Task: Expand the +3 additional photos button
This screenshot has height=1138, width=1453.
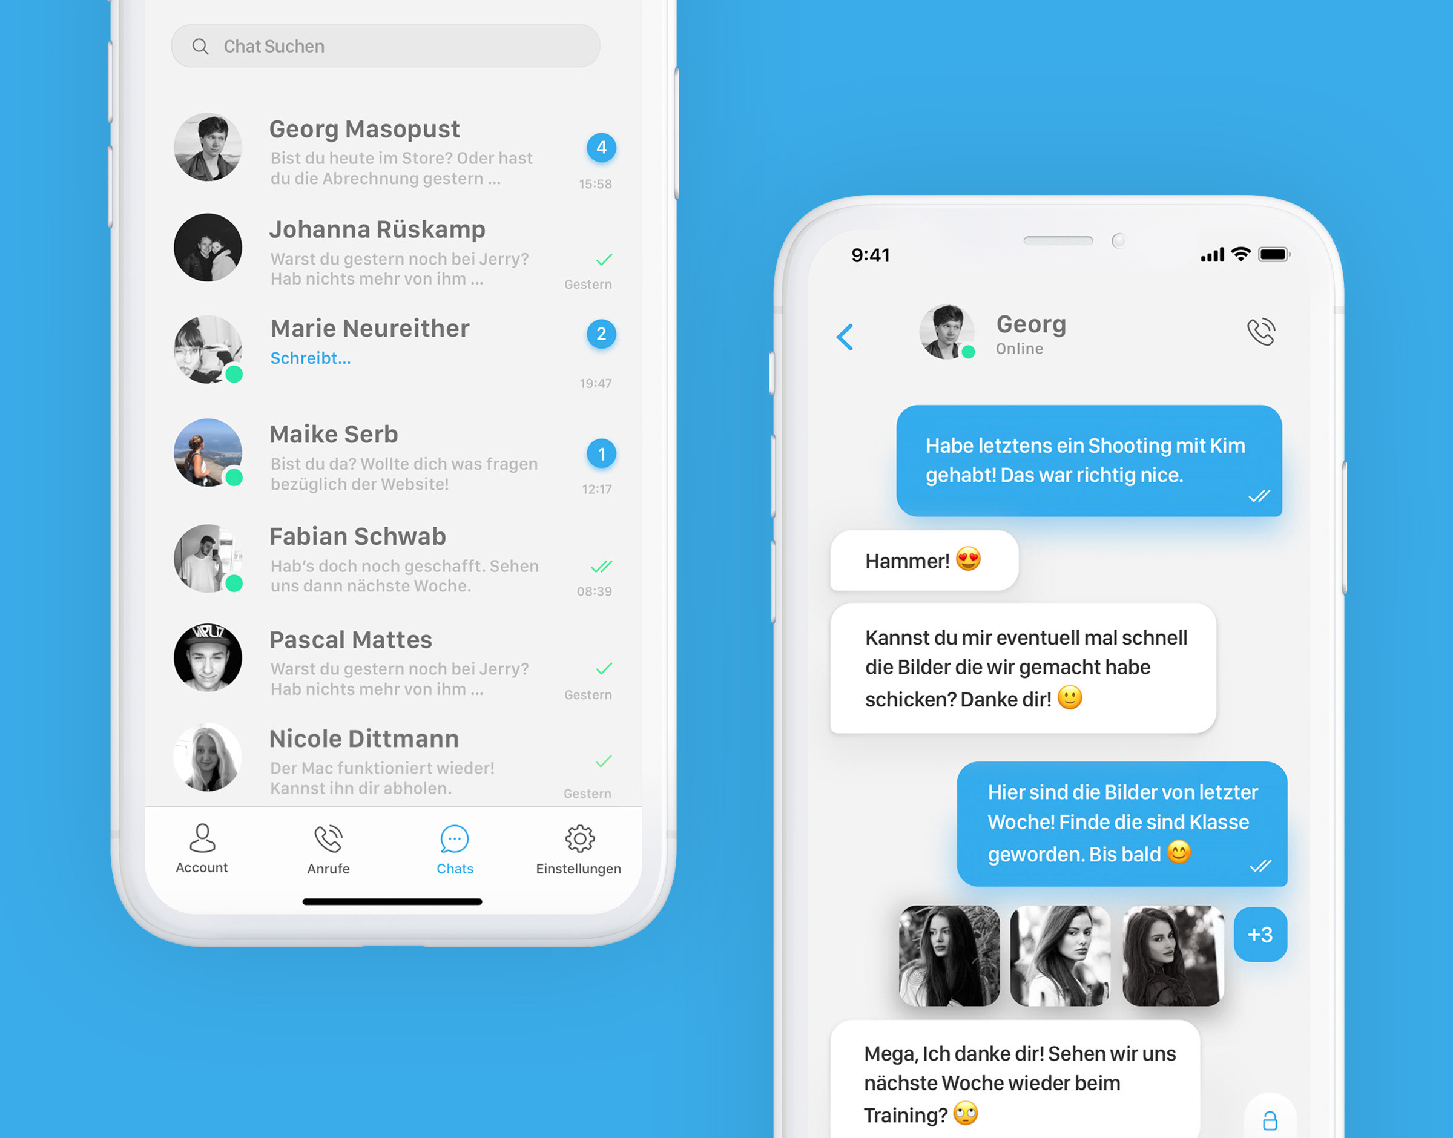Action: coord(1263,936)
